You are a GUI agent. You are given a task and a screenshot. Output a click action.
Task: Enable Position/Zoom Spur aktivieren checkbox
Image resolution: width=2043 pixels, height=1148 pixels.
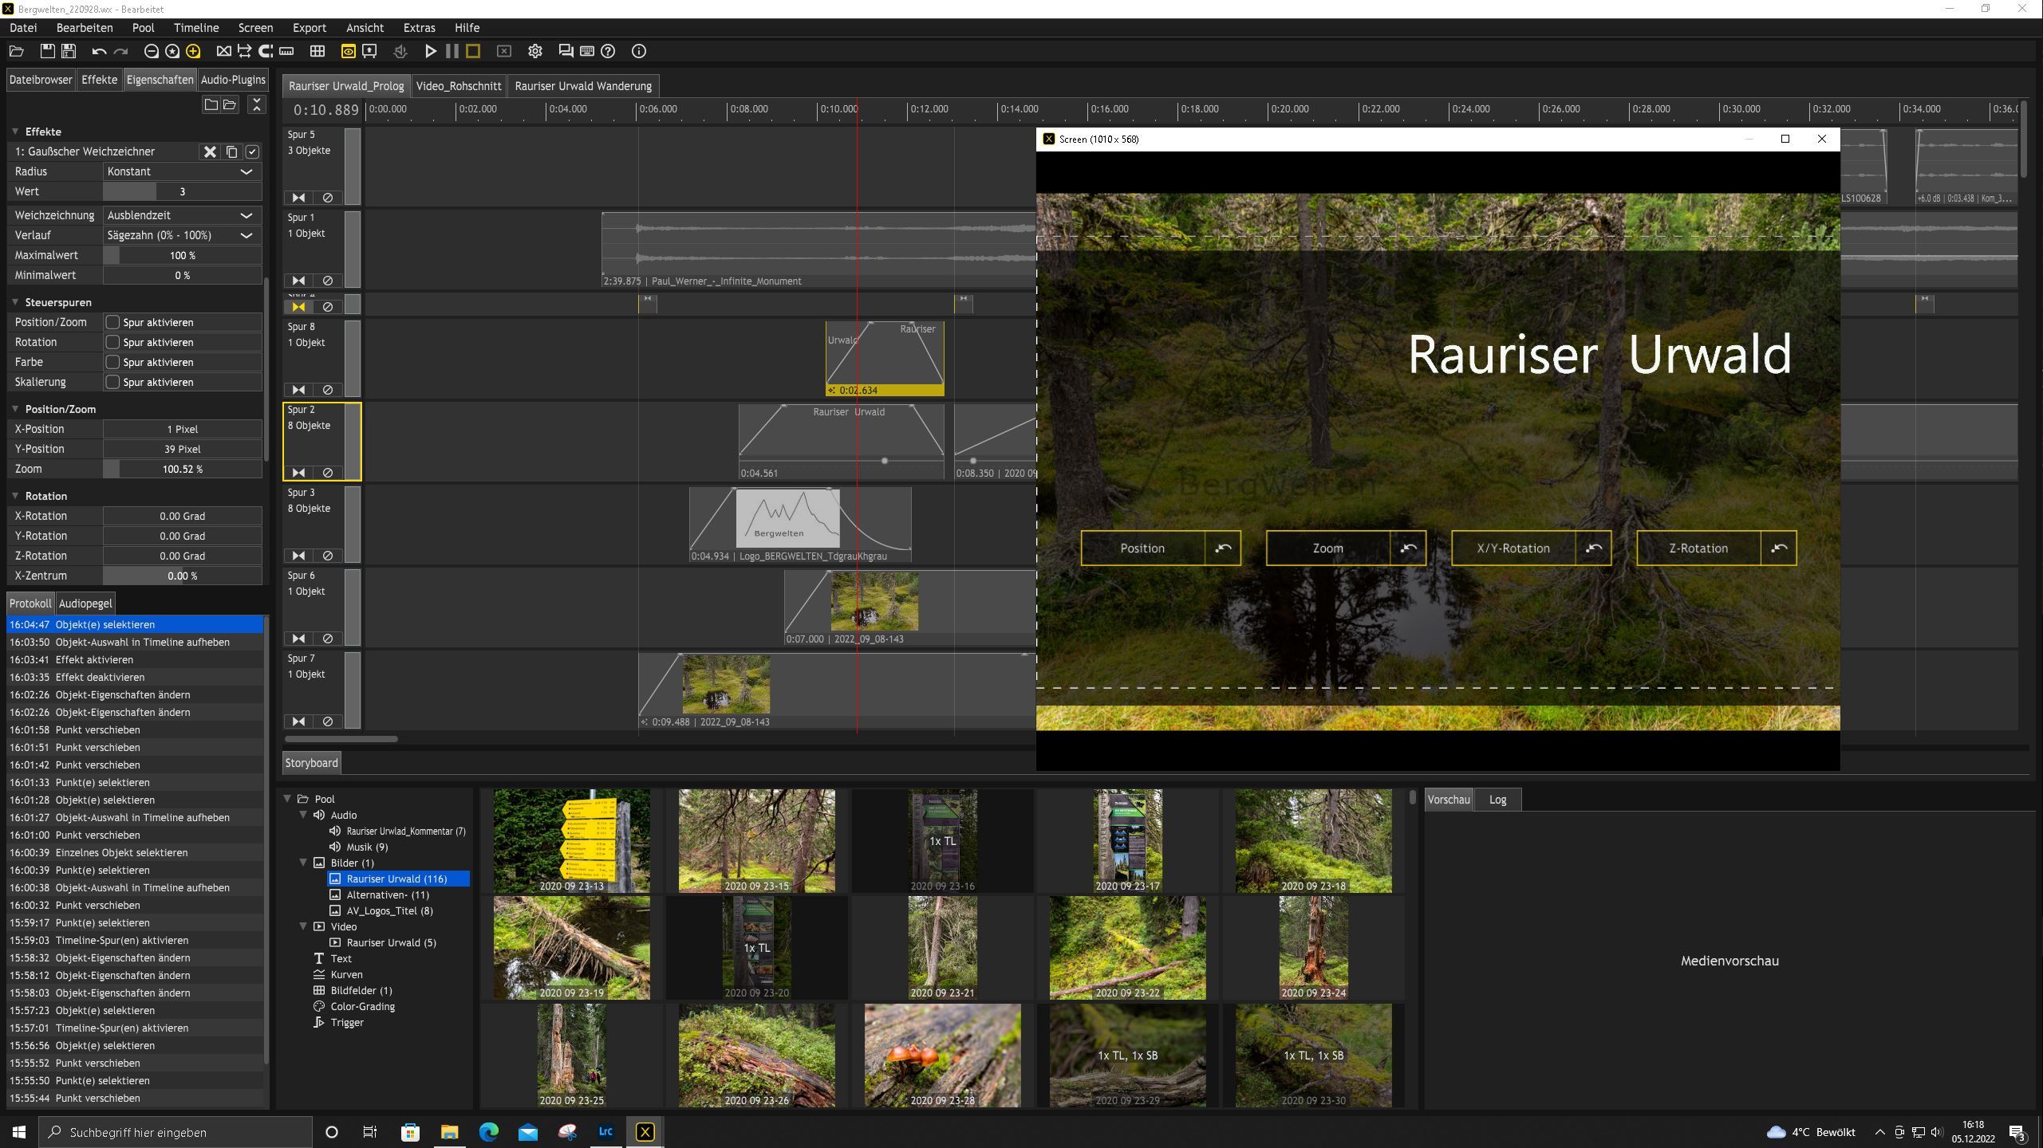click(x=112, y=322)
